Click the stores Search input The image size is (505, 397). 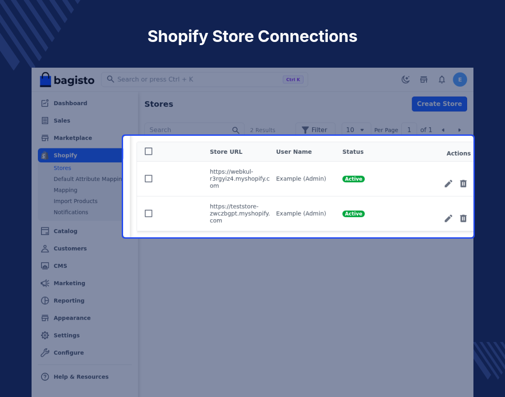(x=194, y=130)
